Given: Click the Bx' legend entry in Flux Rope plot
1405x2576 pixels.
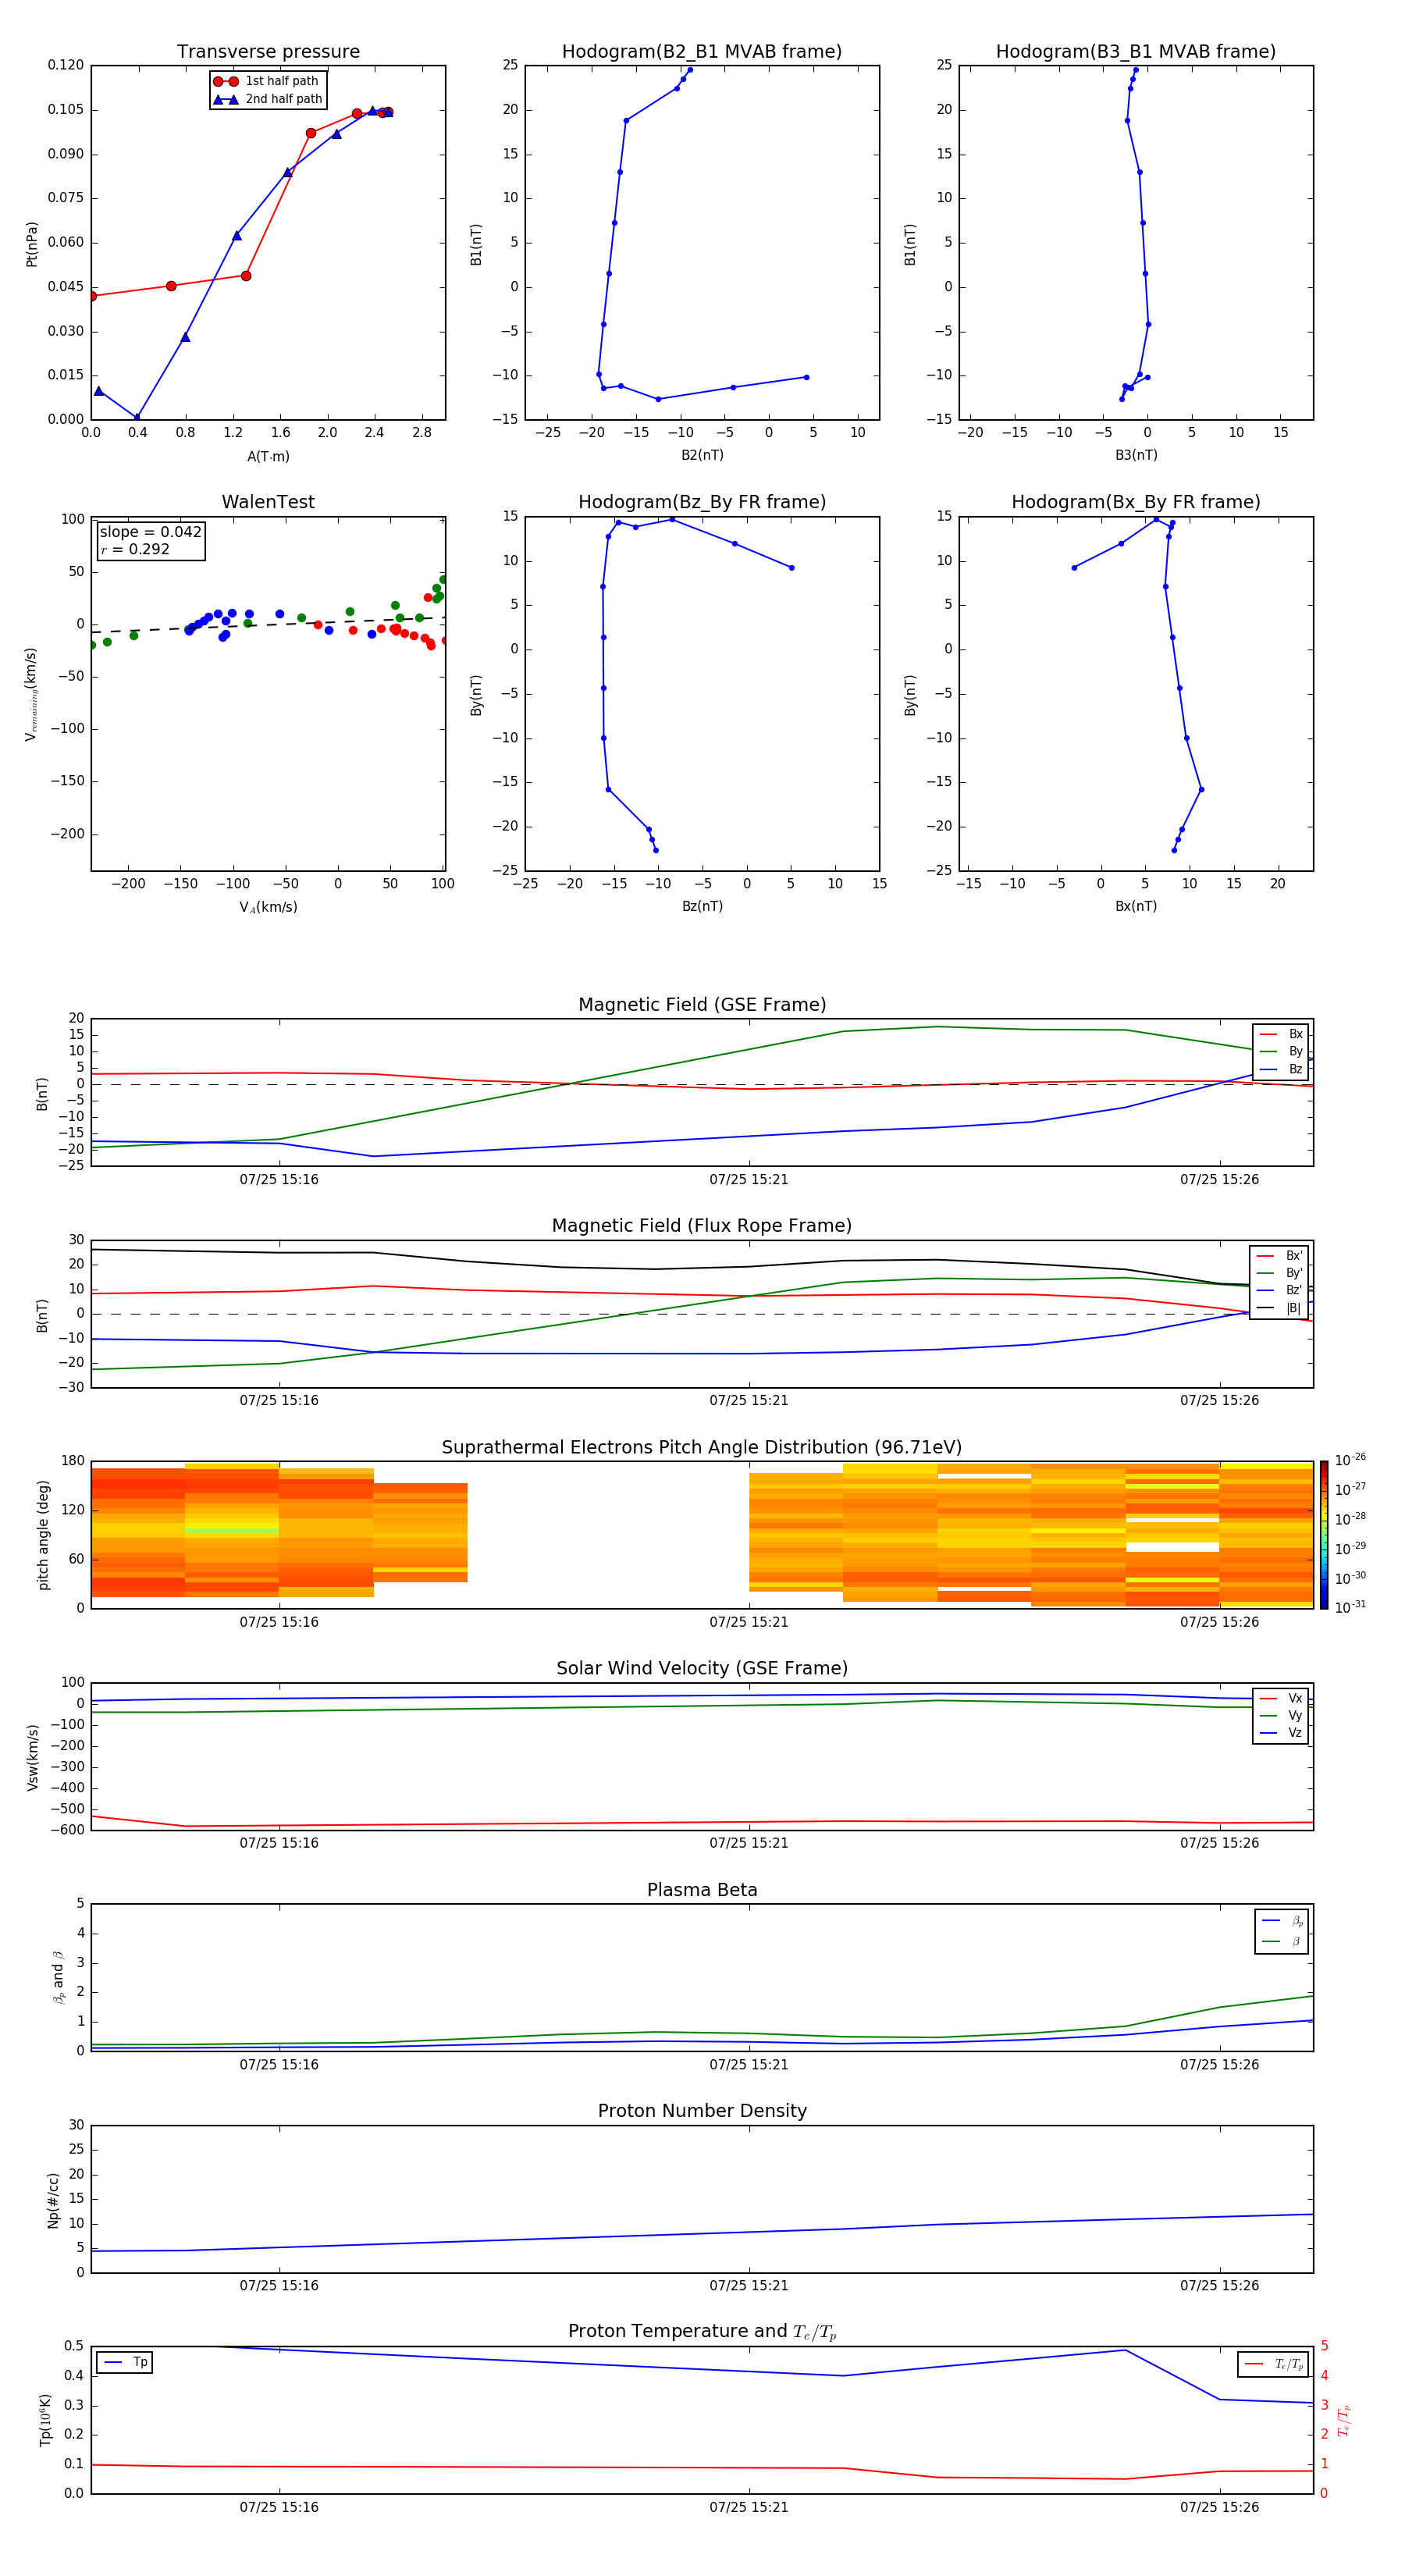Looking at the screenshot, I should pyautogui.click(x=1279, y=1256).
